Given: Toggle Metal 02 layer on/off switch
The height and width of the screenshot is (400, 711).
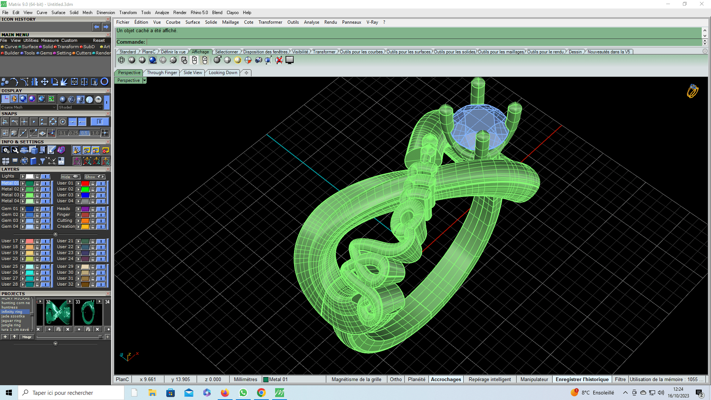Looking at the screenshot, I should [x=45, y=189].
